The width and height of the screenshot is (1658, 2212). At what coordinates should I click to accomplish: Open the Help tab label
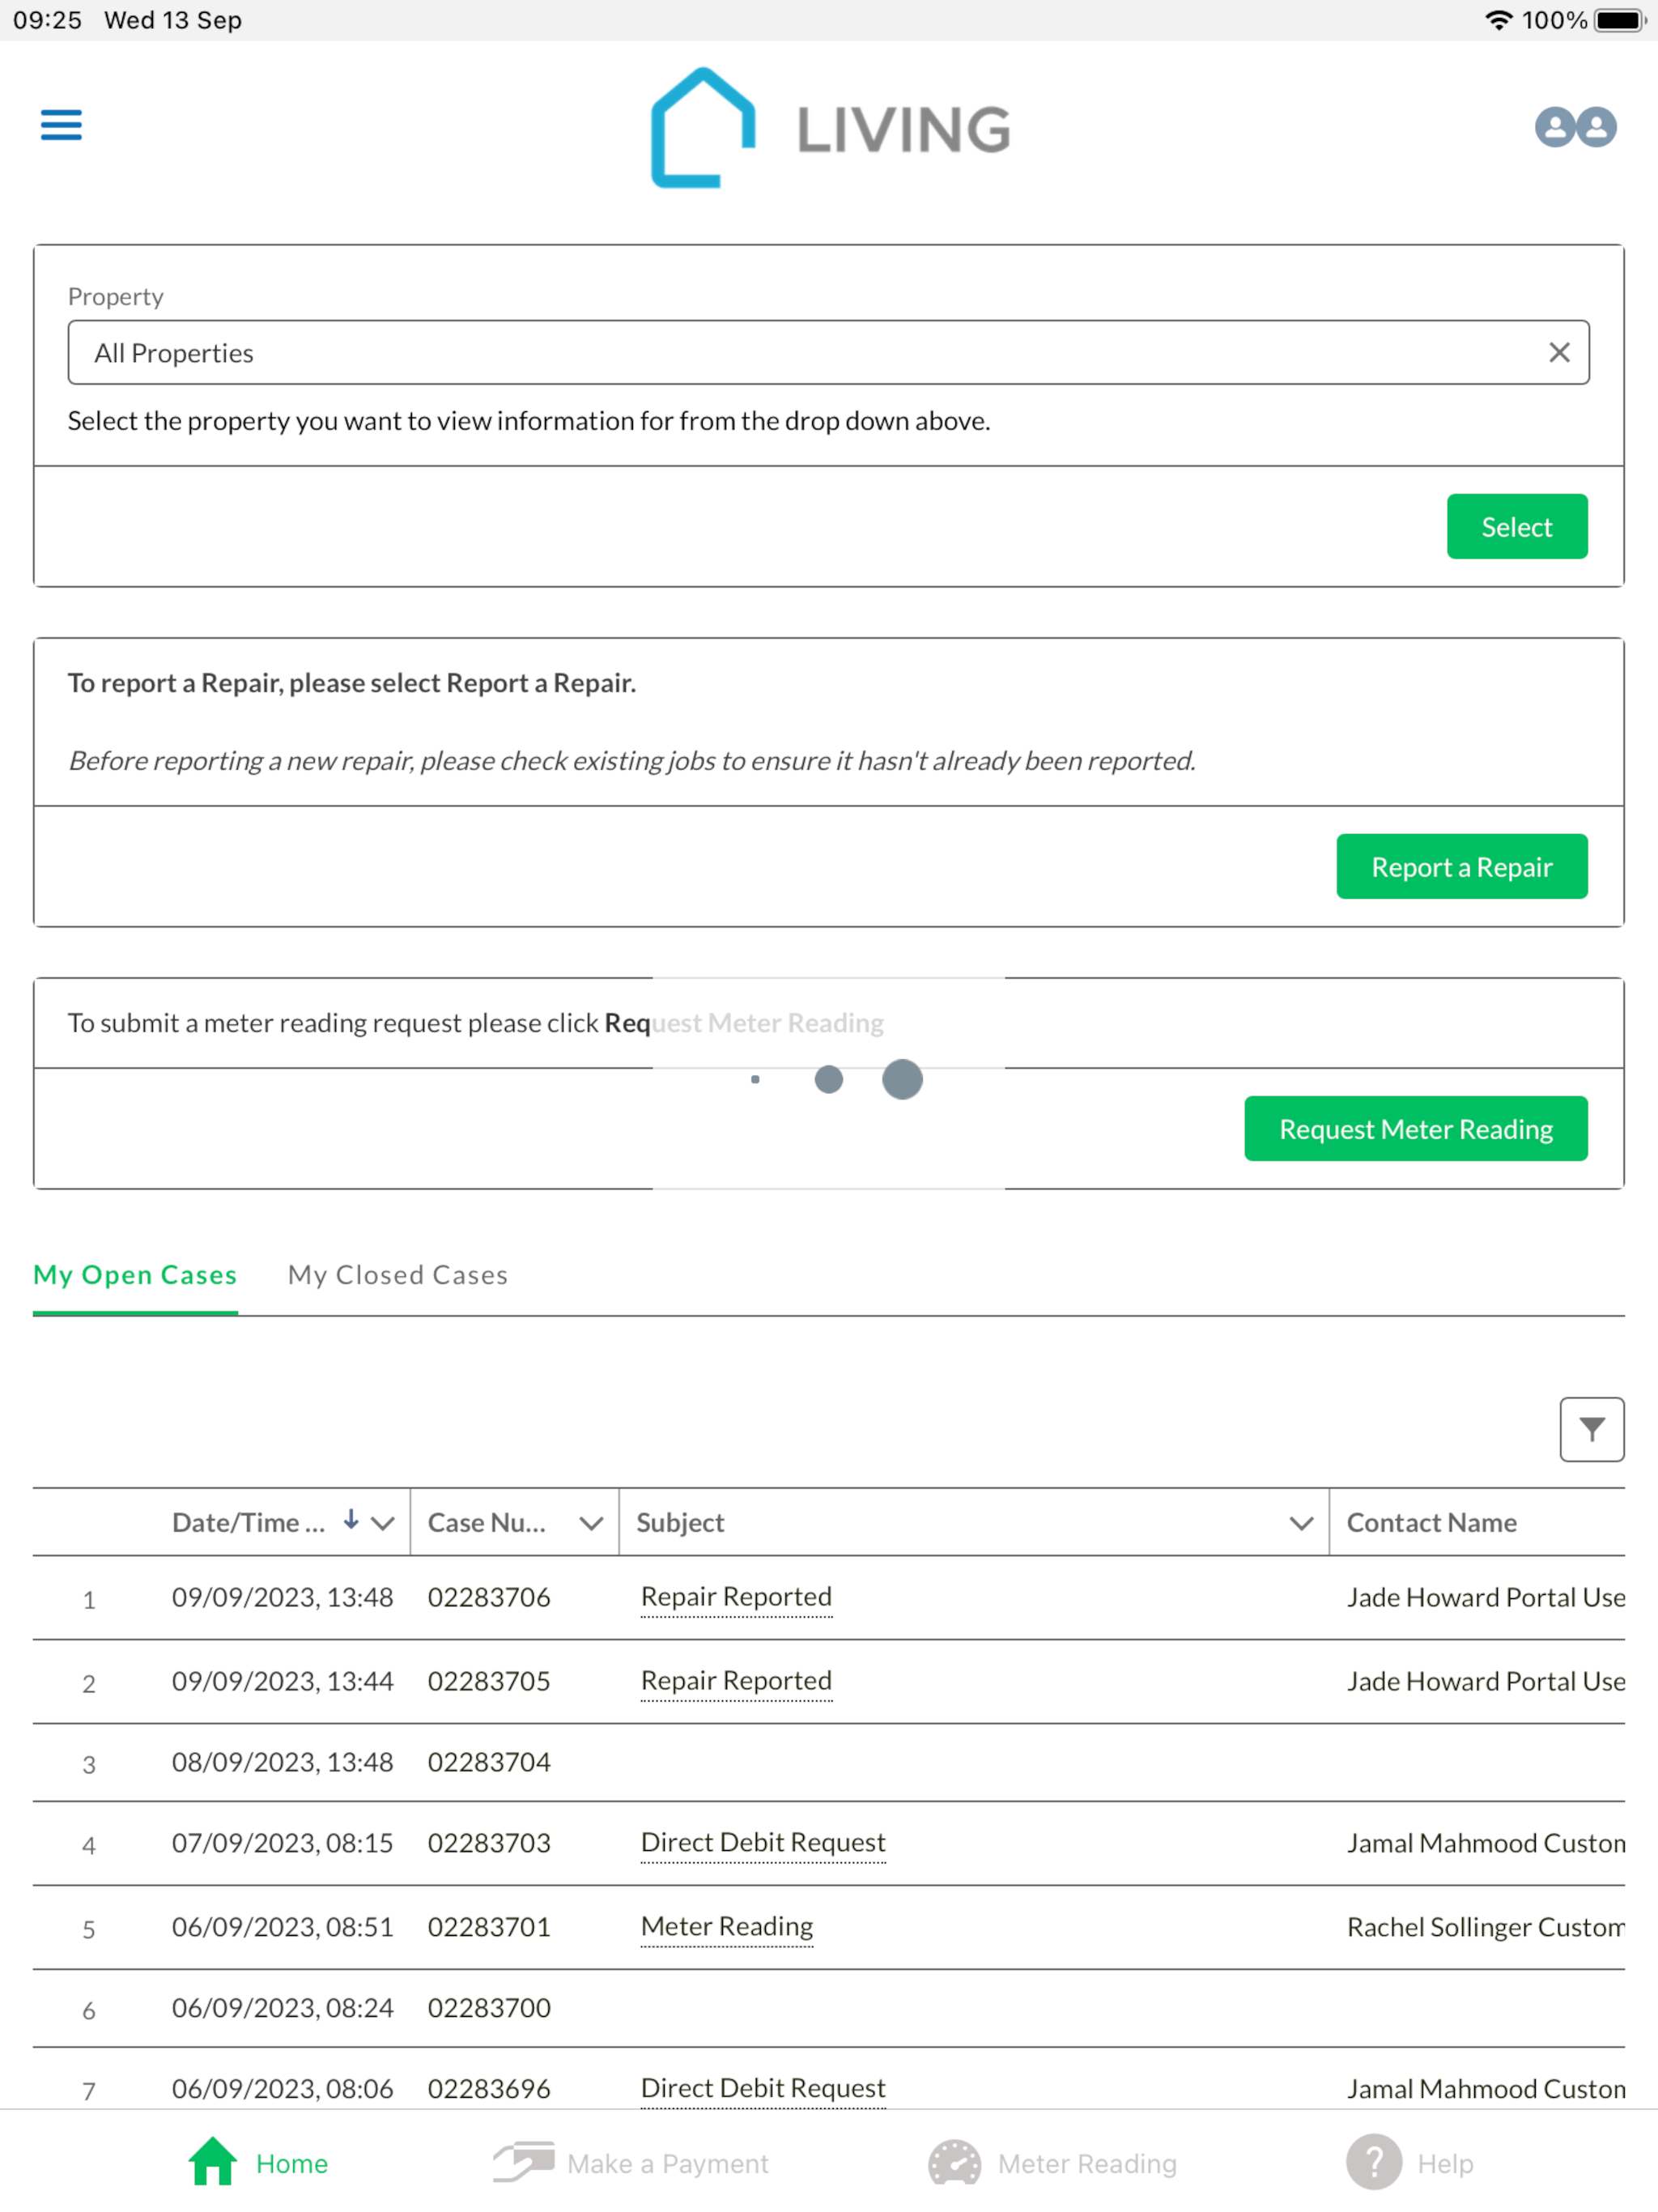coord(1445,2164)
